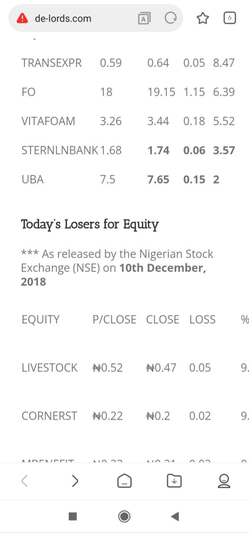Tap the Android back triangle button
The width and height of the screenshot is (249, 533).
pyautogui.click(x=175, y=516)
